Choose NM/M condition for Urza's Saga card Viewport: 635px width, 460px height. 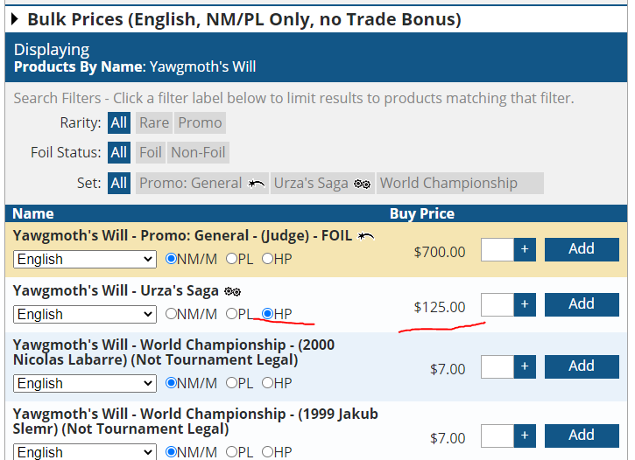point(172,314)
